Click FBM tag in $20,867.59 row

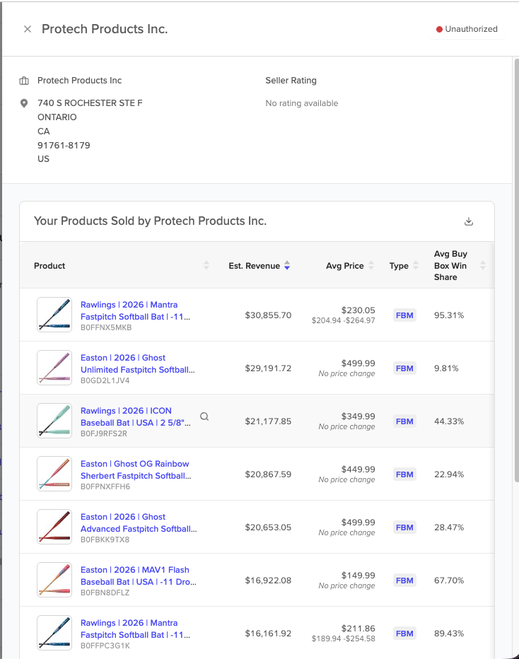pyautogui.click(x=404, y=474)
